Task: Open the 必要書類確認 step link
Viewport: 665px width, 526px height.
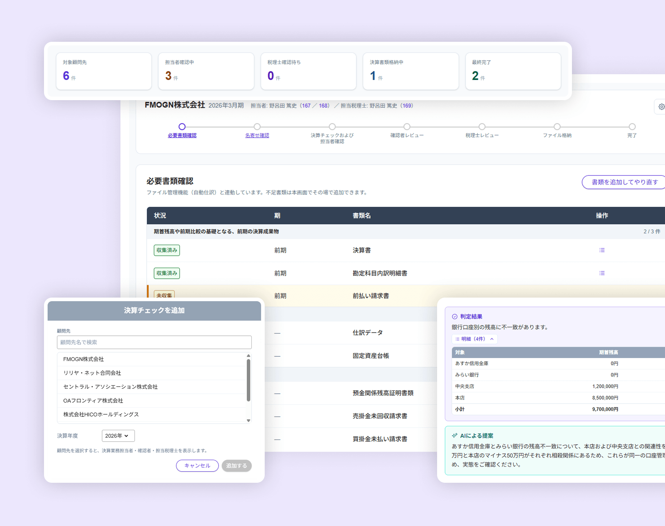Action: [182, 135]
